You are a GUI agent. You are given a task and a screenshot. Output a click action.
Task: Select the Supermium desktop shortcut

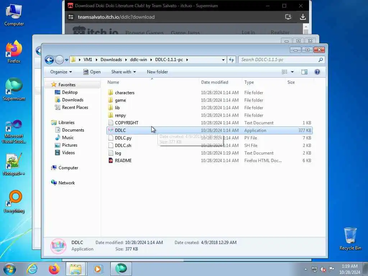(x=14, y=89)
